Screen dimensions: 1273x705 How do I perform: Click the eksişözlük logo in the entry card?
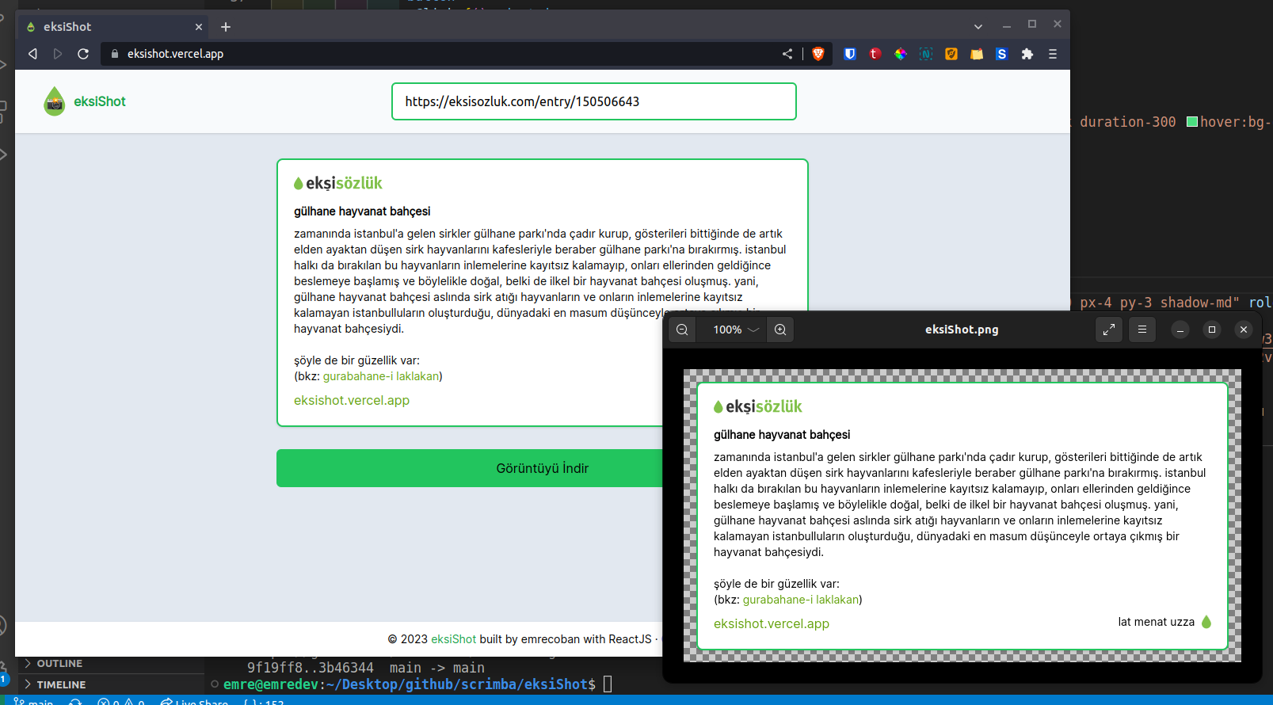point(338,183)
